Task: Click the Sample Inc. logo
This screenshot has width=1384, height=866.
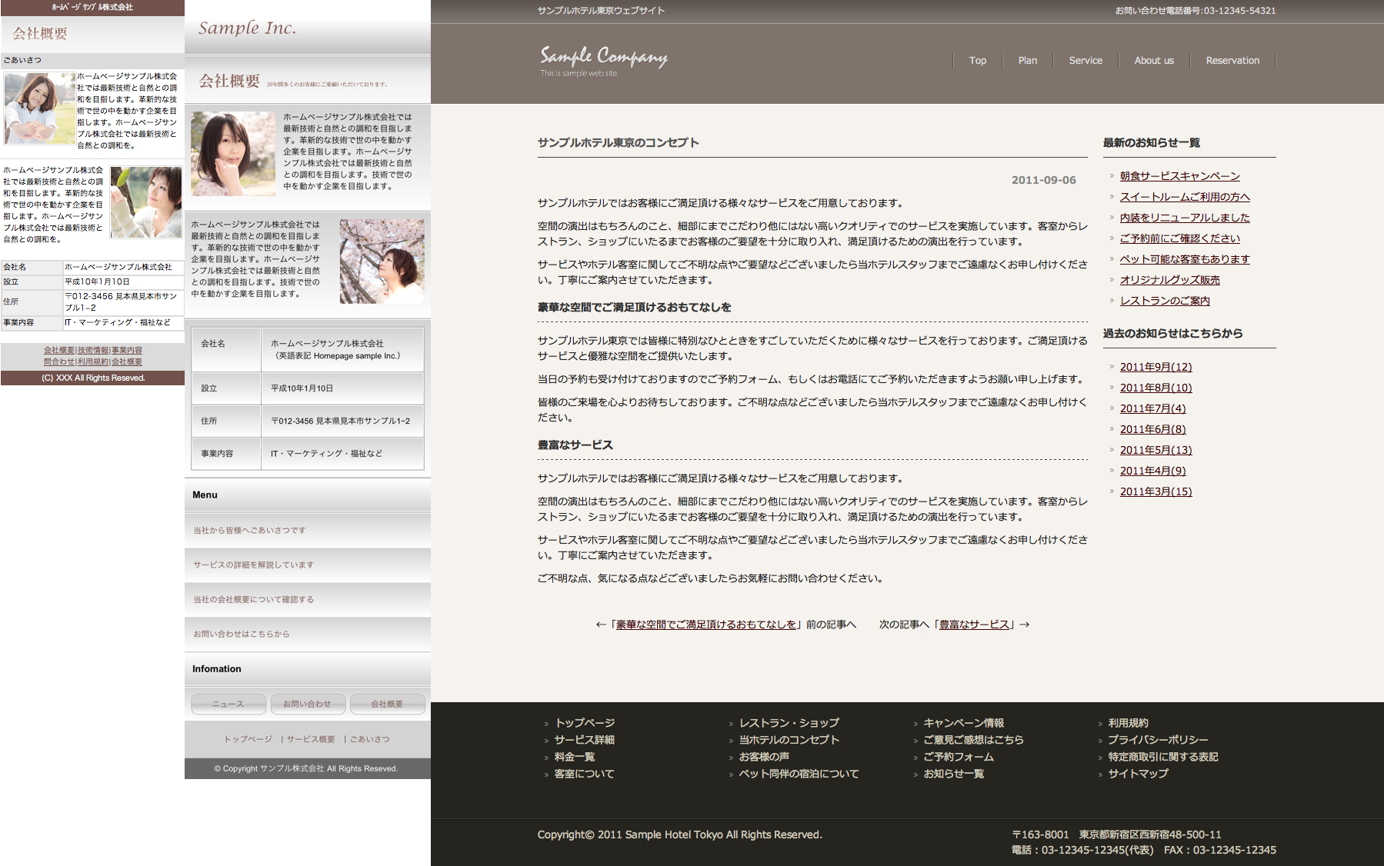Action: pos(247,28)
